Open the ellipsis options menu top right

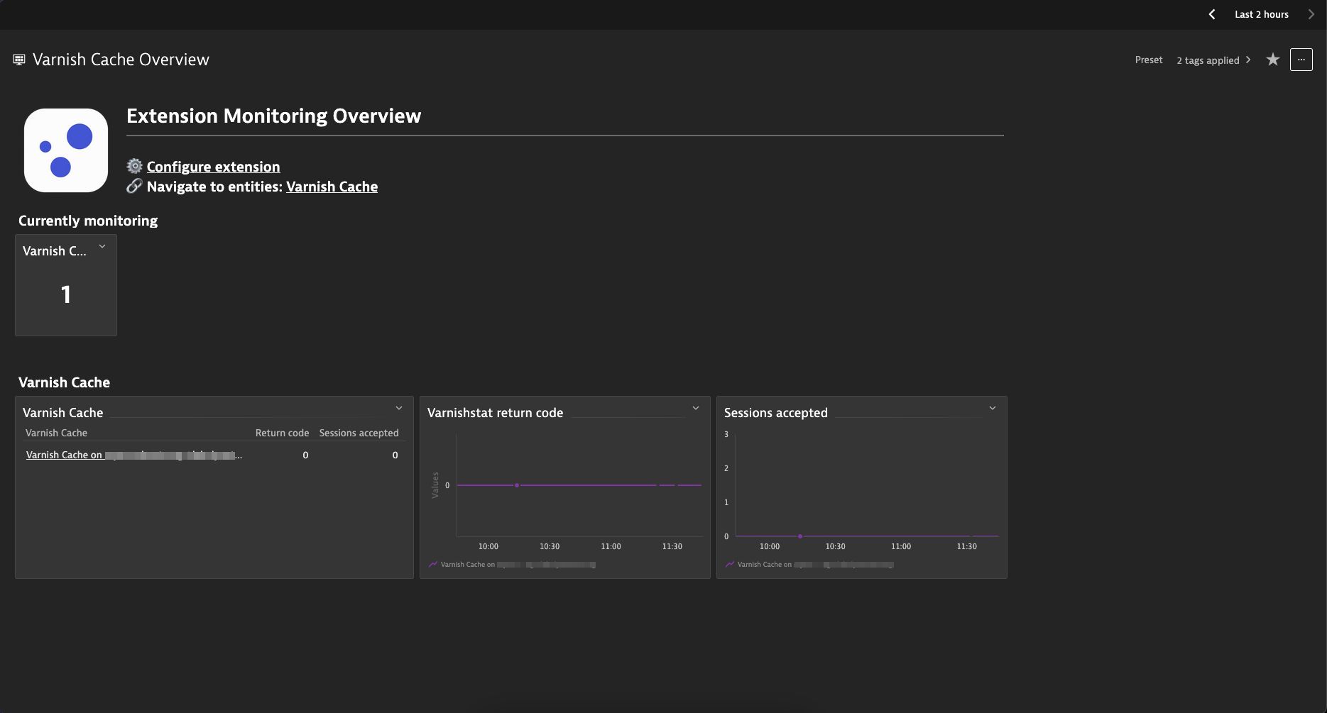point(1301,60)
